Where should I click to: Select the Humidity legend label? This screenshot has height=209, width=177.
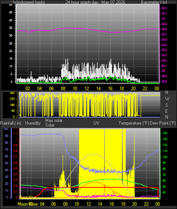tap(33, 123)
